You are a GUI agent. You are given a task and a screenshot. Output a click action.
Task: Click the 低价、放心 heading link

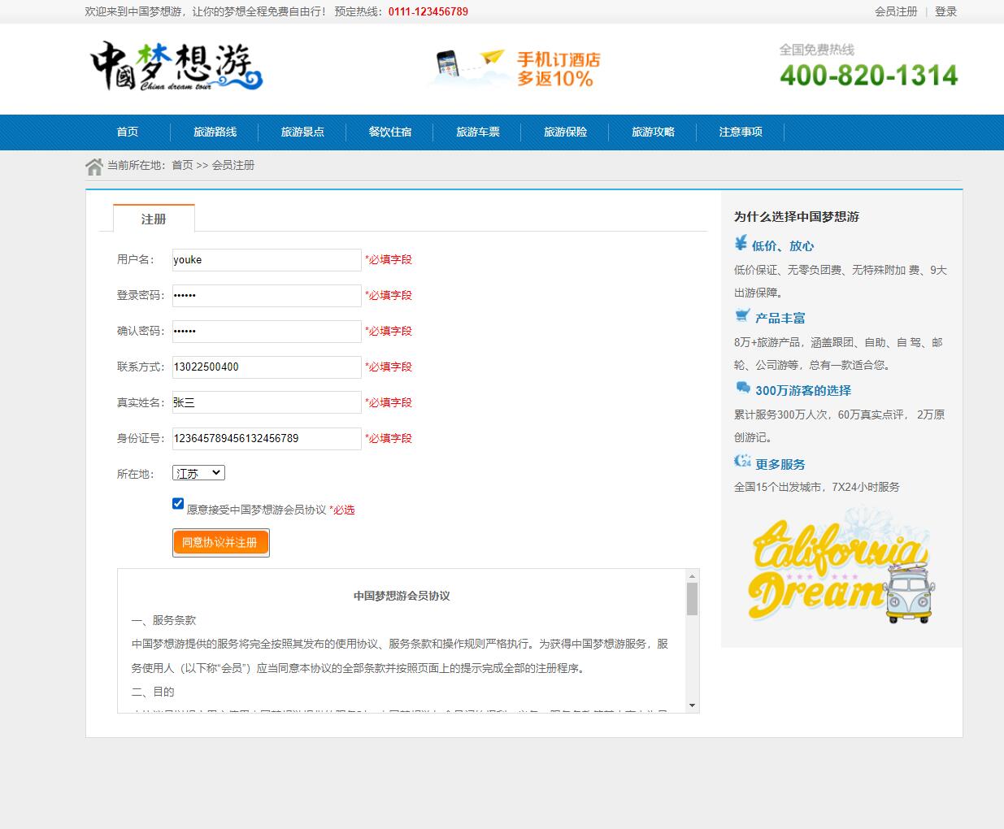[782, 245]
